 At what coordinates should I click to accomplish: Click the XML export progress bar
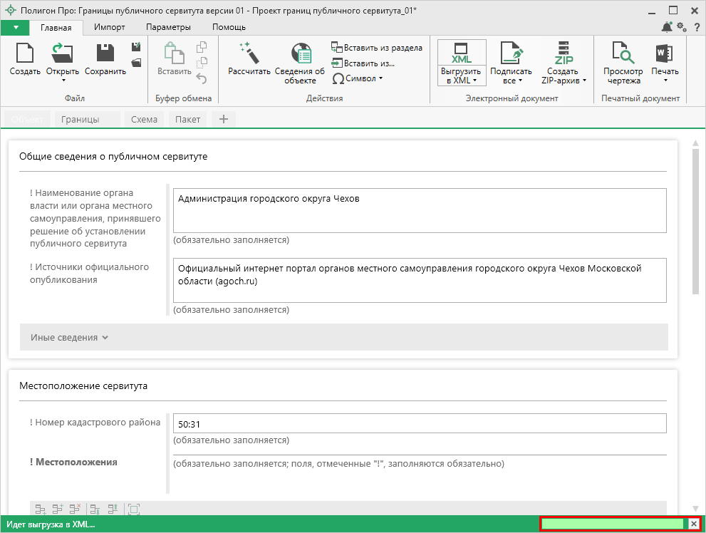[x=613, y=524]
